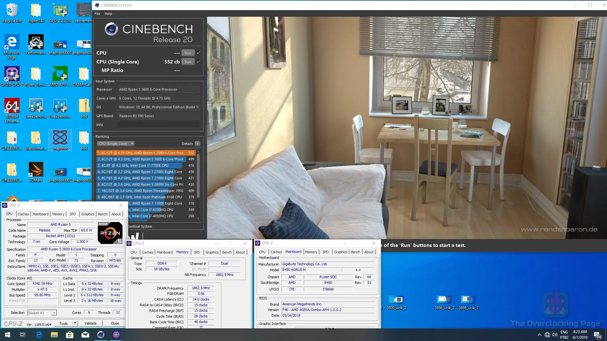607x341 pixels.
Task: Toggle the CPU (Single Core) test checkbox
Action: (199, 62)
